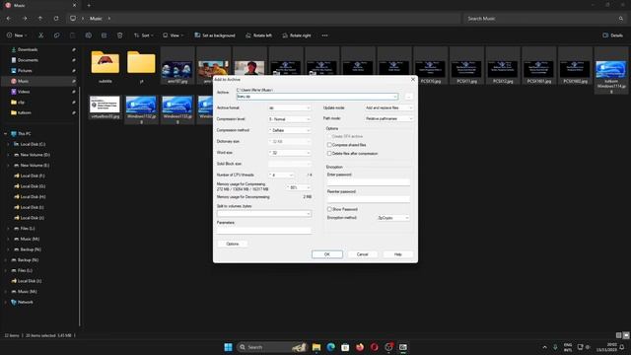Click Set as background in Explorer toolbar

click(x=215, y=35)
